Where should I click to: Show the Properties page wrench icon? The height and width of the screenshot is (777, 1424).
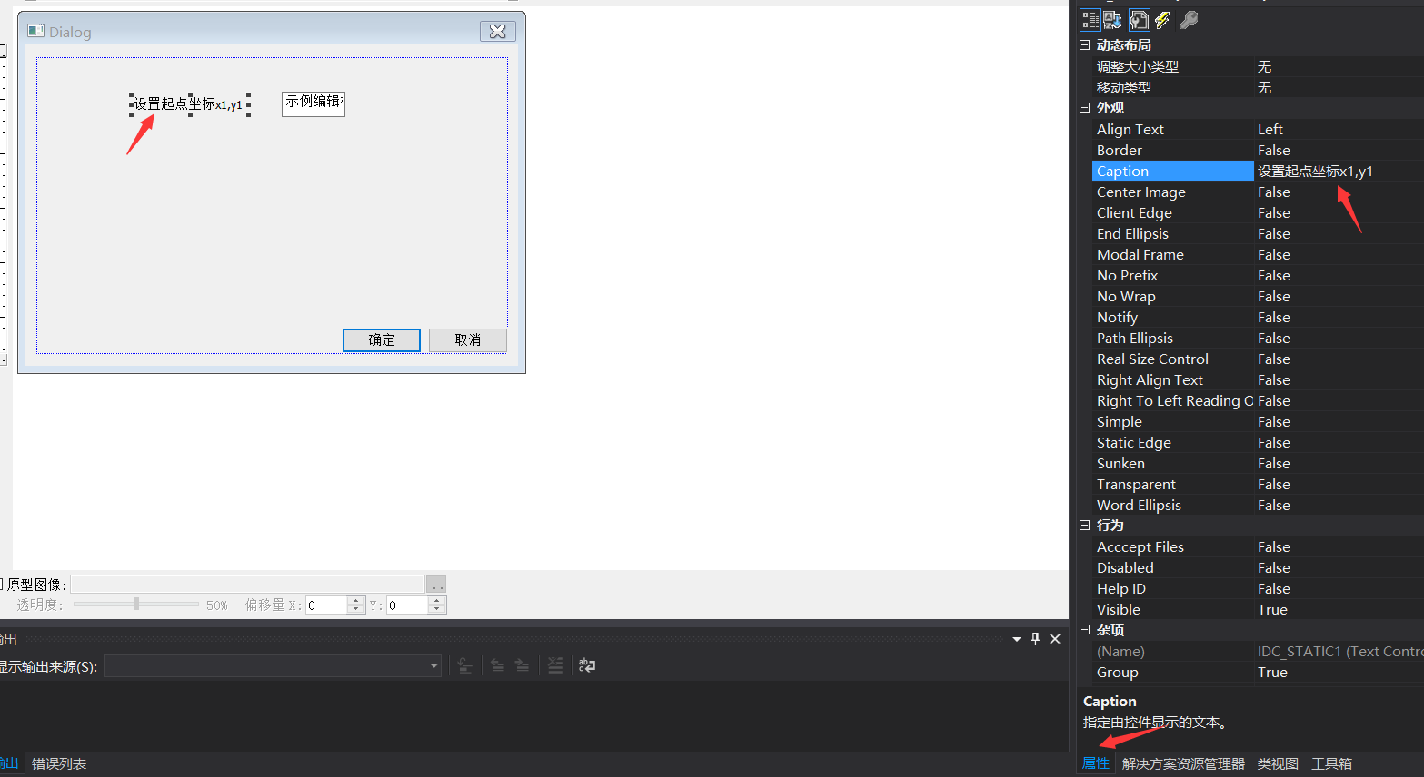pyautogui.click(x=1139, y=20)
